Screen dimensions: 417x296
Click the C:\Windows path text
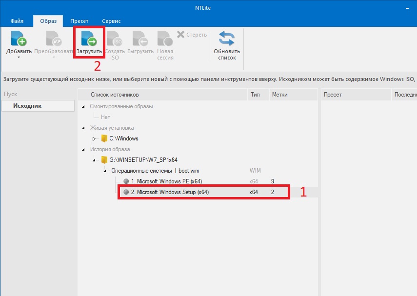[124, 138]
